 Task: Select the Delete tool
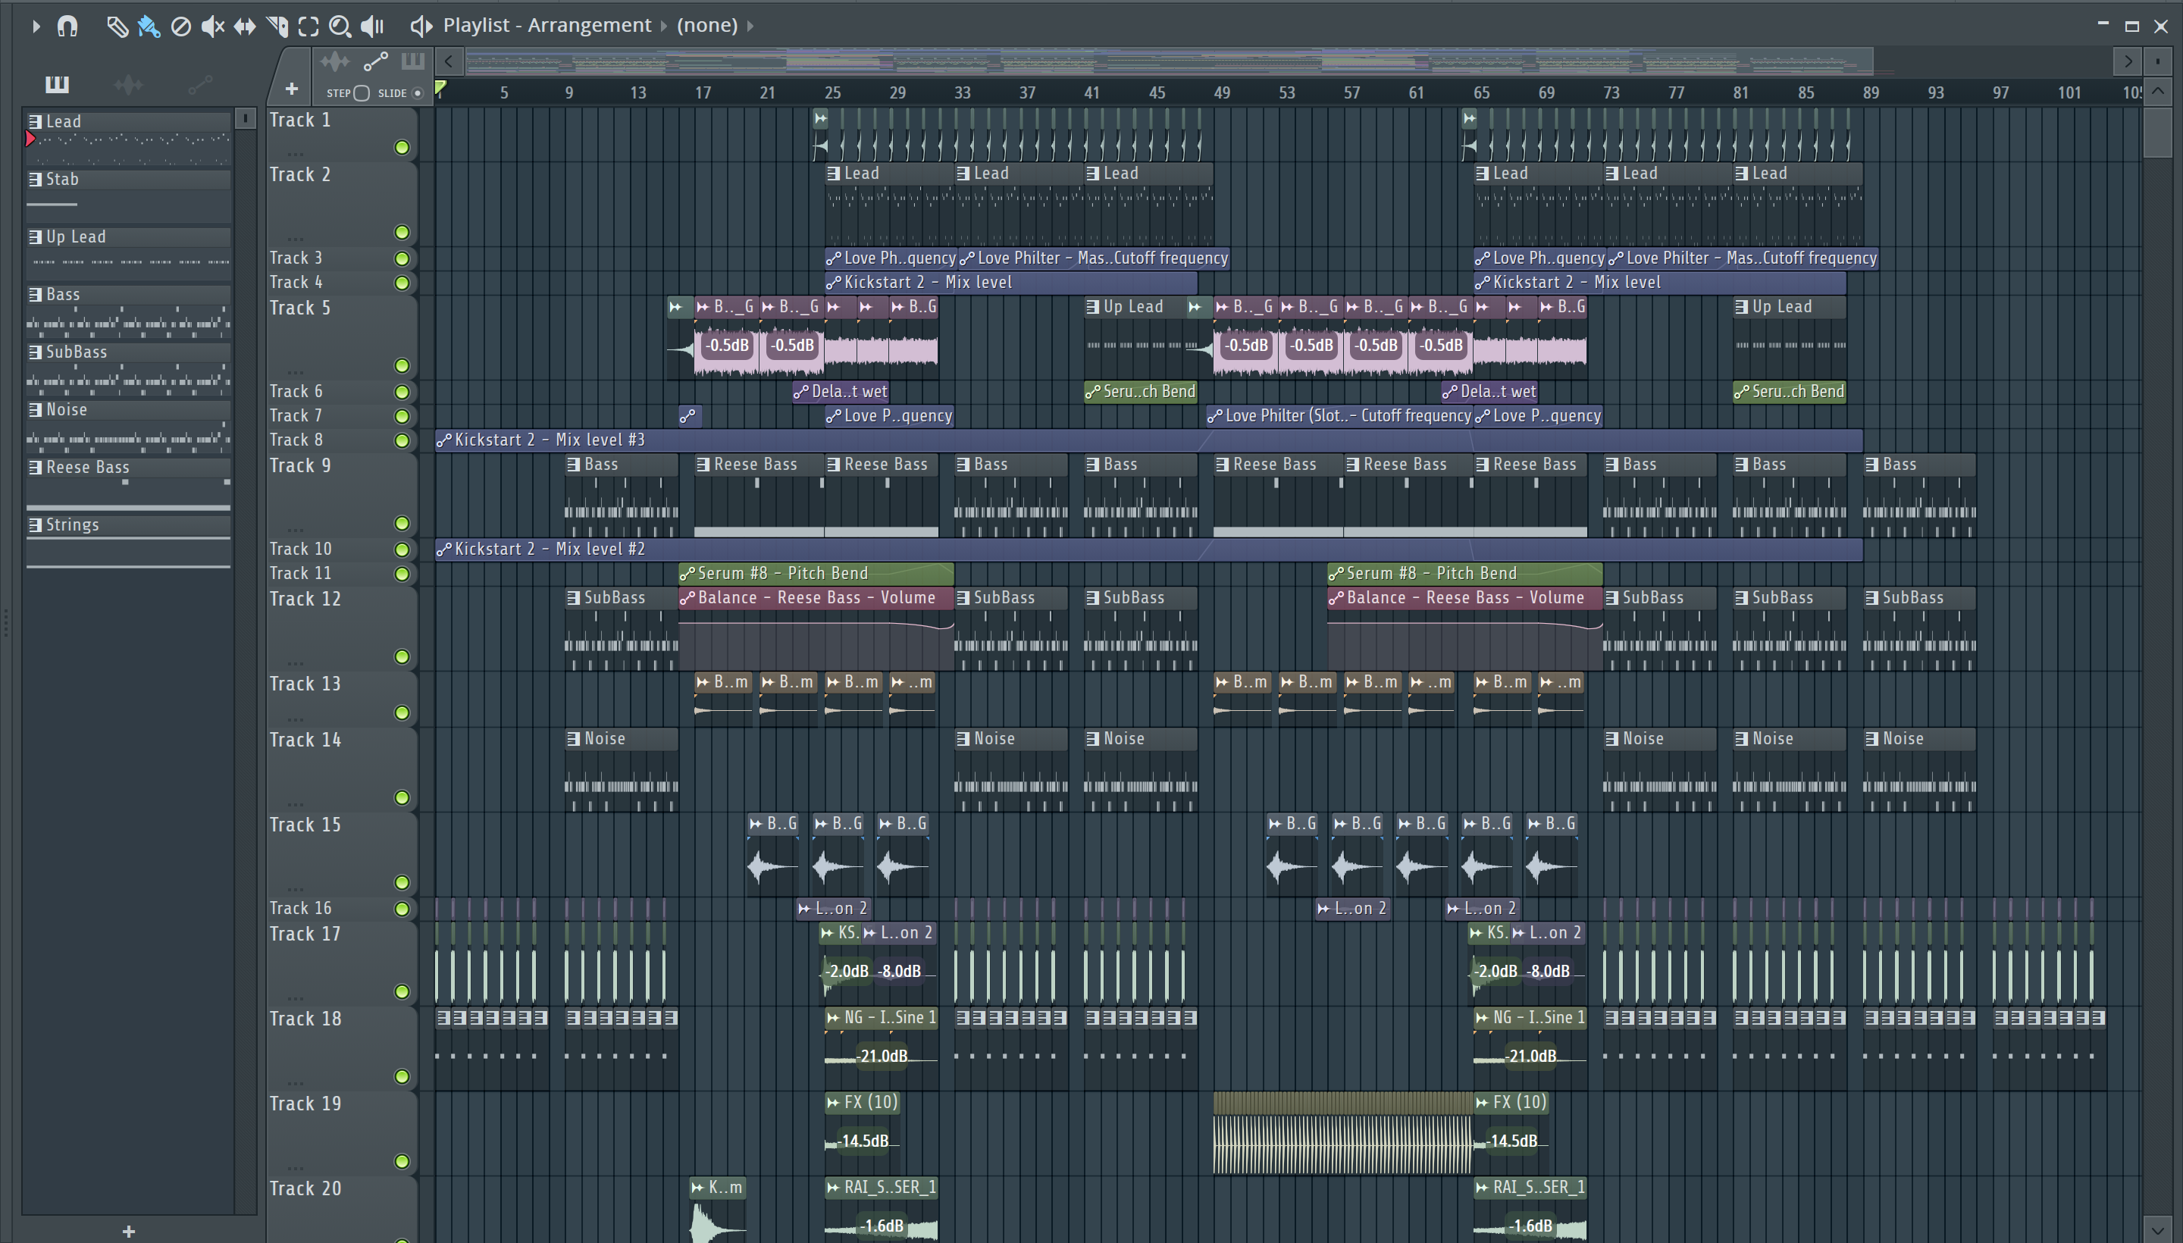click(x=180, y=27)
